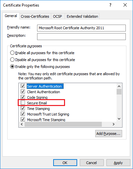133x169 pixels.
Task: Close the Certificate Properties dialog
Action: pos(125,5)
